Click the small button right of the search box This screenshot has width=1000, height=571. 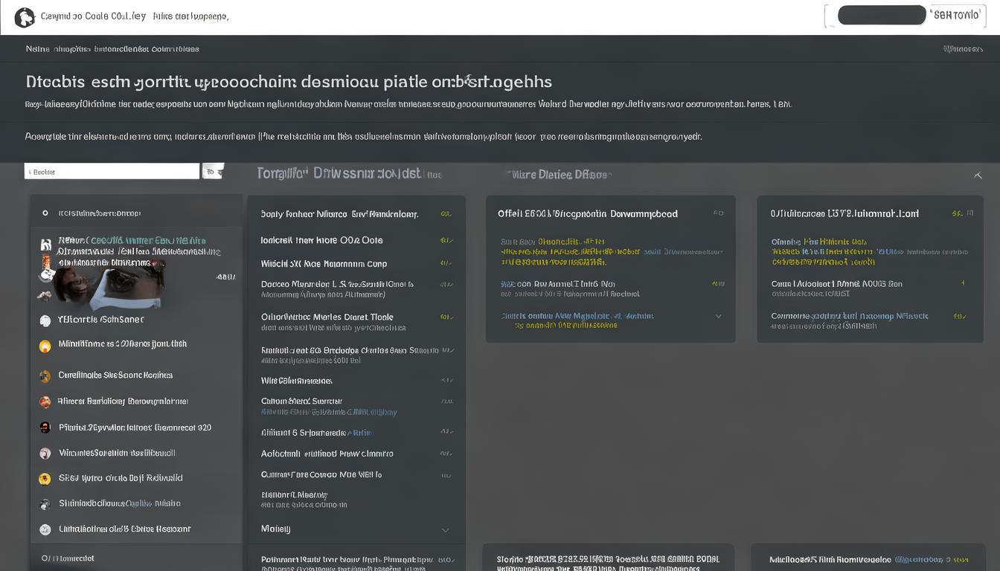[x=212, y=172]
